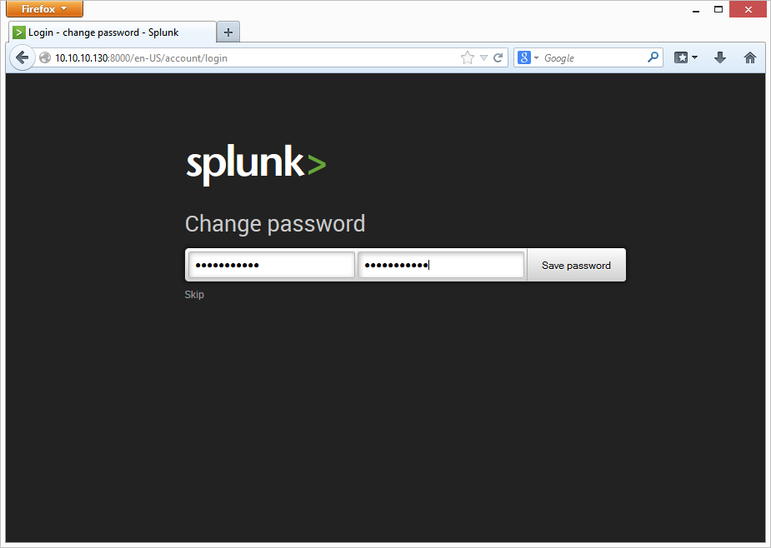Click the Skip link
This screenshot has width=771, height=548.
tap(194, 294)
